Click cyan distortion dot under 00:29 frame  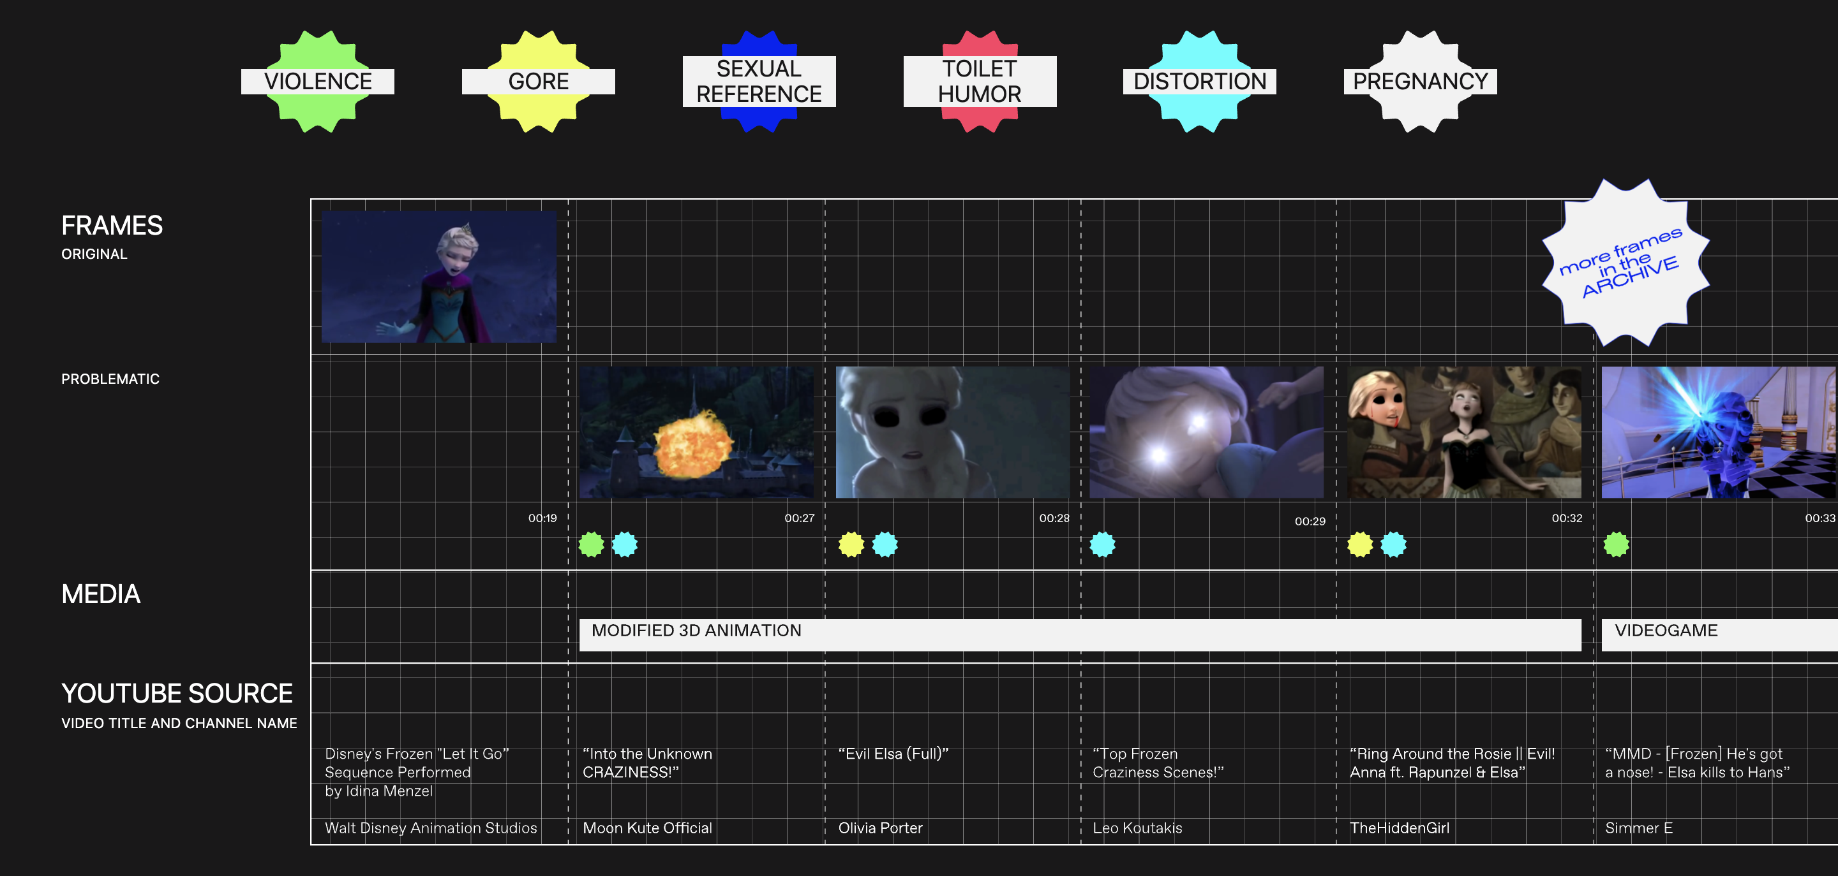click(1102, 544)
